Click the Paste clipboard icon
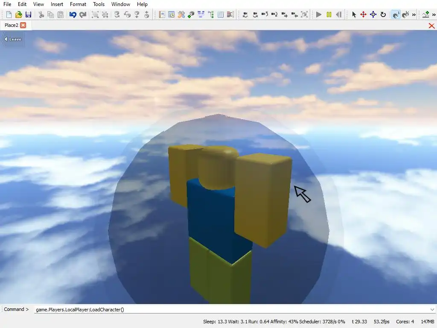Viewport: 437px width, 328px height. (61, 15)
